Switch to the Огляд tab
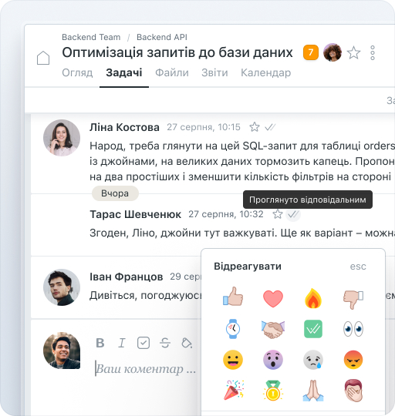Viewport: 395px width, 416px height. [x=77, y=72]
